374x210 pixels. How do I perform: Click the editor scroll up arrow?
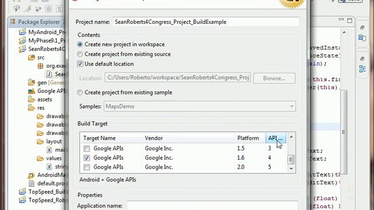[x=344, y=32]
